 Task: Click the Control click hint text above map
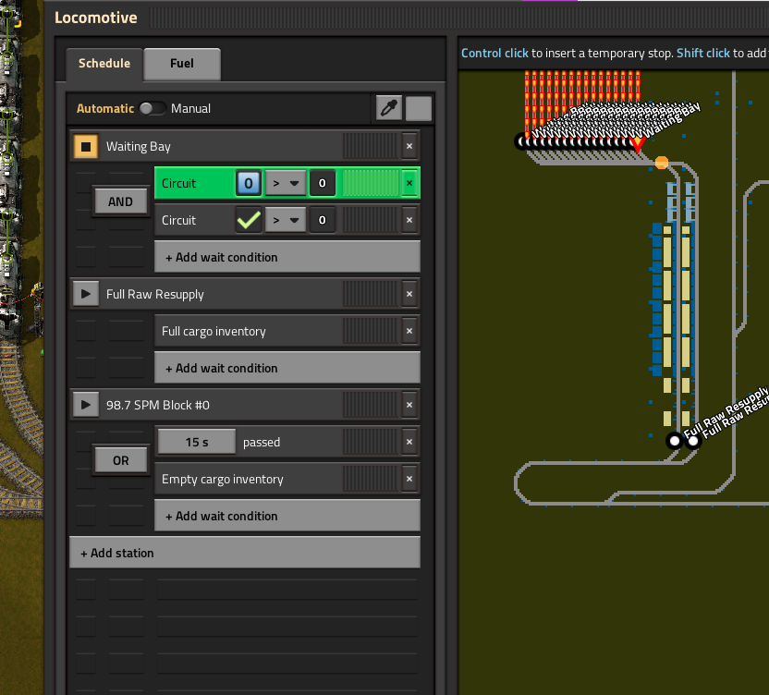pyautogui.click(x=494, y=53)
